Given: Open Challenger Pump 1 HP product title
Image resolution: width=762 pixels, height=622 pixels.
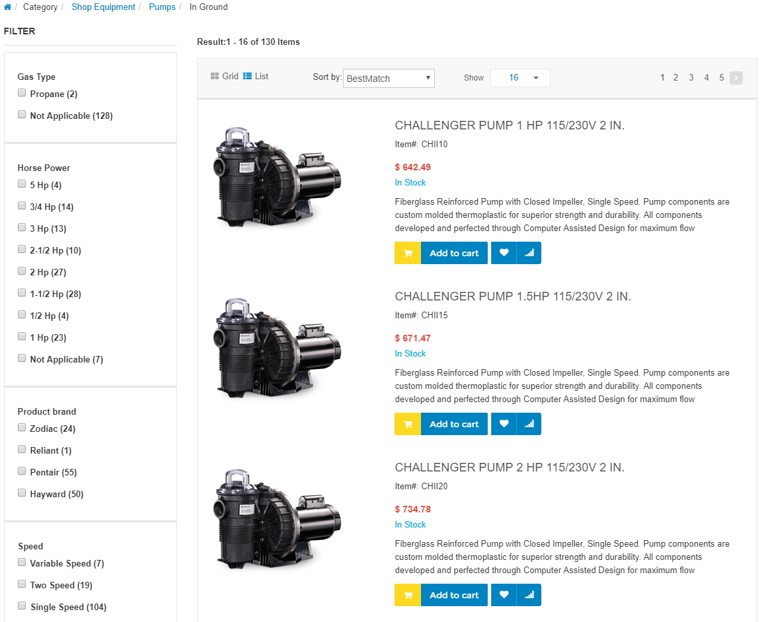Looking at the screenshot, I should click(x=510, y=125).
